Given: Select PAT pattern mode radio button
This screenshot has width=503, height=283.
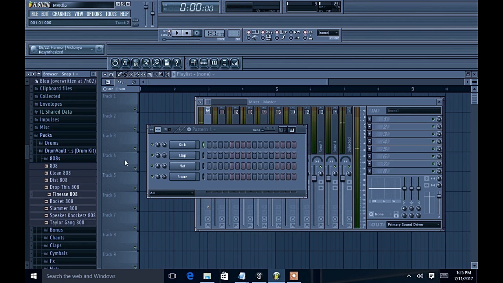Looking at the screenshot, I should (x=169, y=31).
